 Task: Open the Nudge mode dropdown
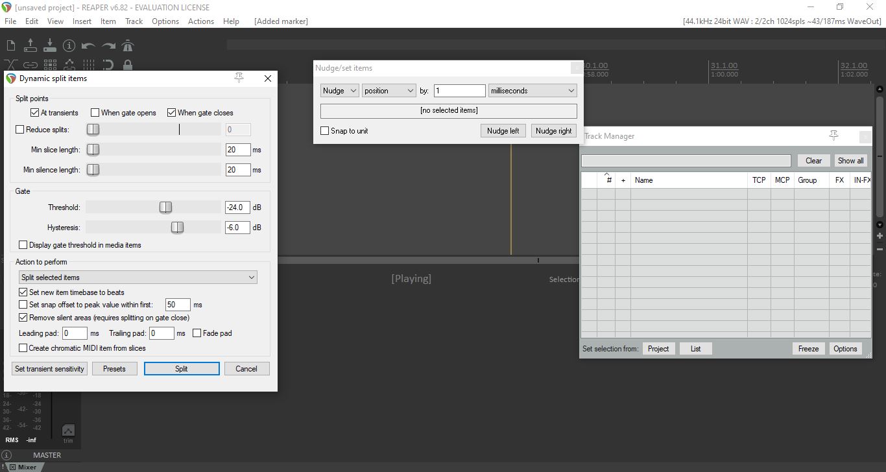(x=339, y=91)
